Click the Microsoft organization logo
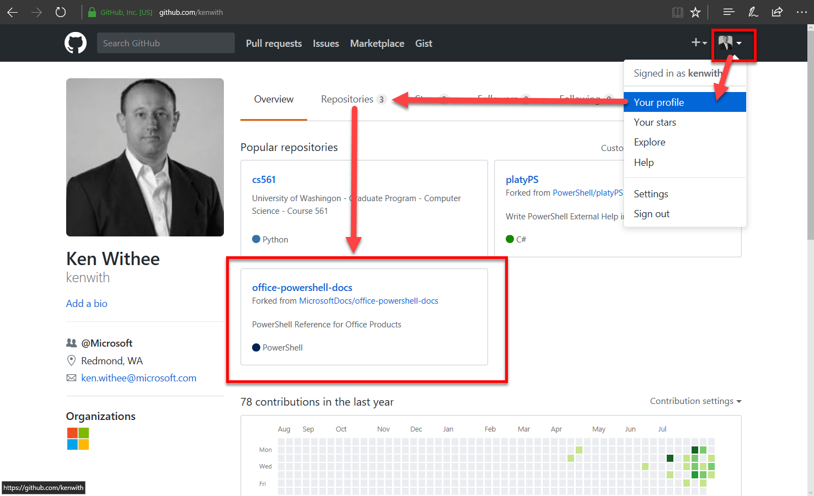 78,439
